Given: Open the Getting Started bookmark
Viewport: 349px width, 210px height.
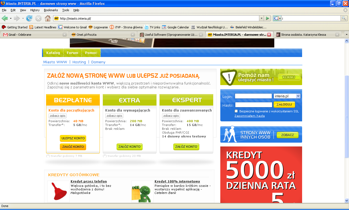Looking at the screenshot, I should 15,27.
